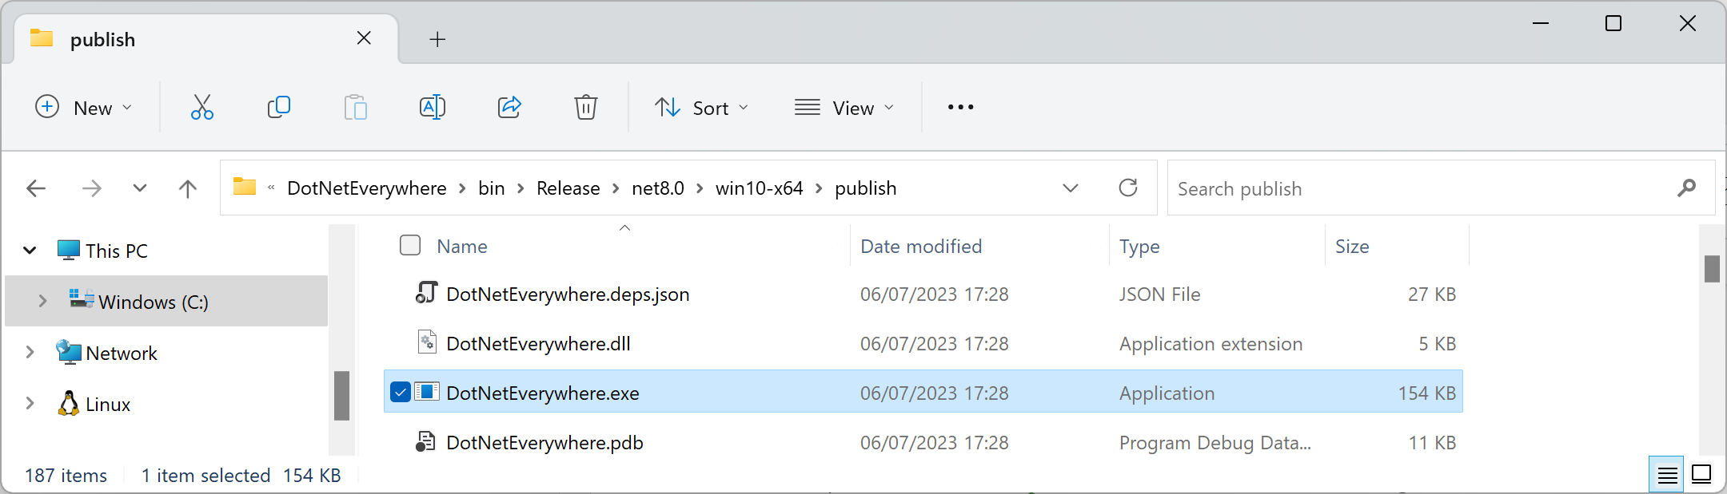Viewport: 1727px width, 494px height.
Task: Select the DotNetEverywhere.dll file name
Action: [x=538, y=344]
